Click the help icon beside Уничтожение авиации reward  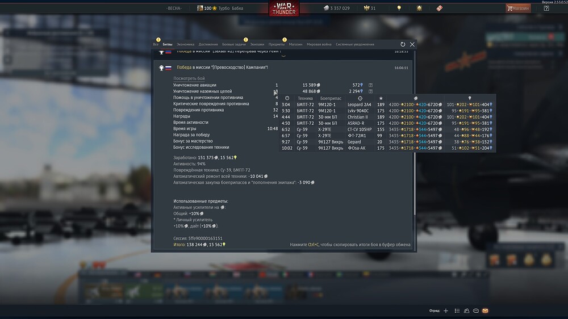click(x=371, y=85)
